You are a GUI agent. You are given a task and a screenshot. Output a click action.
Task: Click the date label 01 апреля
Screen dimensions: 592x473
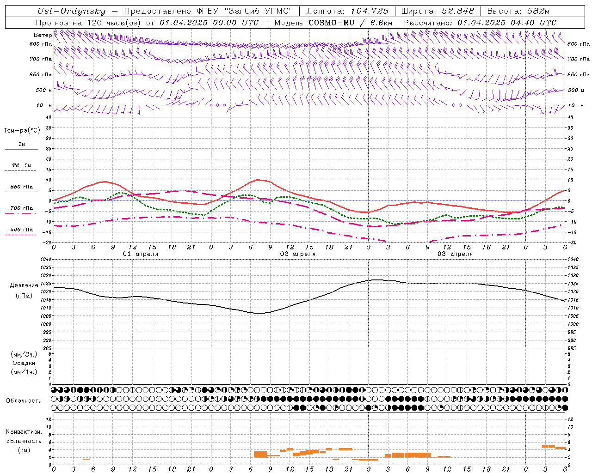tap(141, 254)
